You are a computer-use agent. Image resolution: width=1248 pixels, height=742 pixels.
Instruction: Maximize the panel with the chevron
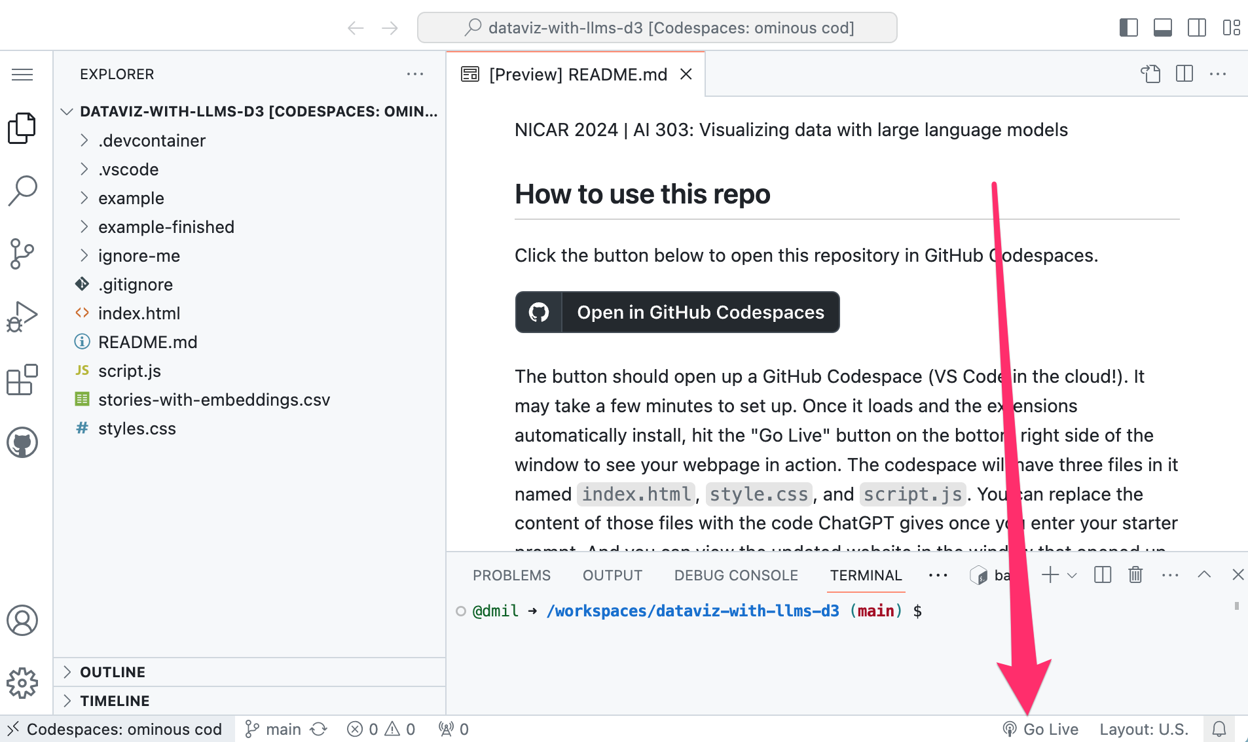pos(1204,574)
